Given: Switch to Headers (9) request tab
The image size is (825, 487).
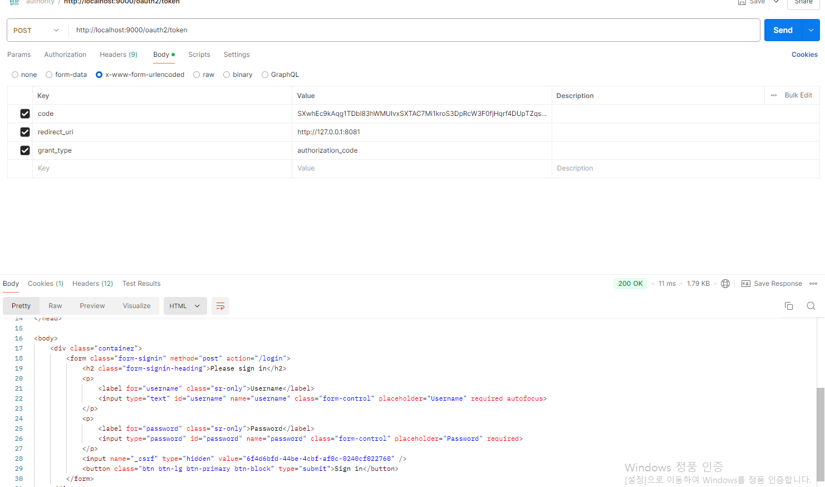Looking at the screenshot, I should (119, 55).
